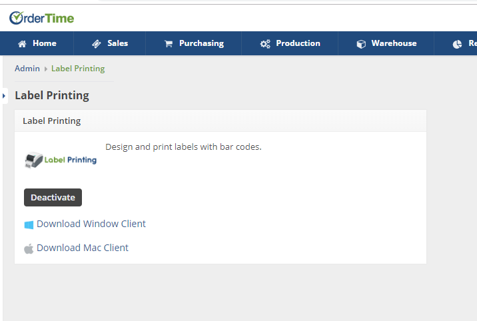Screen dimensions: 477x321
Task: Go to Admin breadcrumb link
Action: click(27, 69)
